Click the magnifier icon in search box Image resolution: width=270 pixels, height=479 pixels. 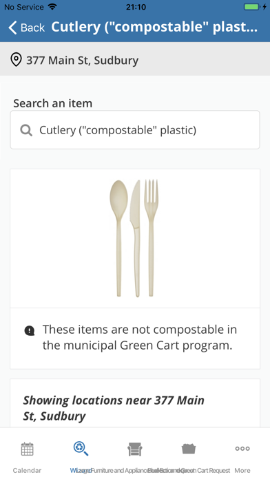(26, 131)
